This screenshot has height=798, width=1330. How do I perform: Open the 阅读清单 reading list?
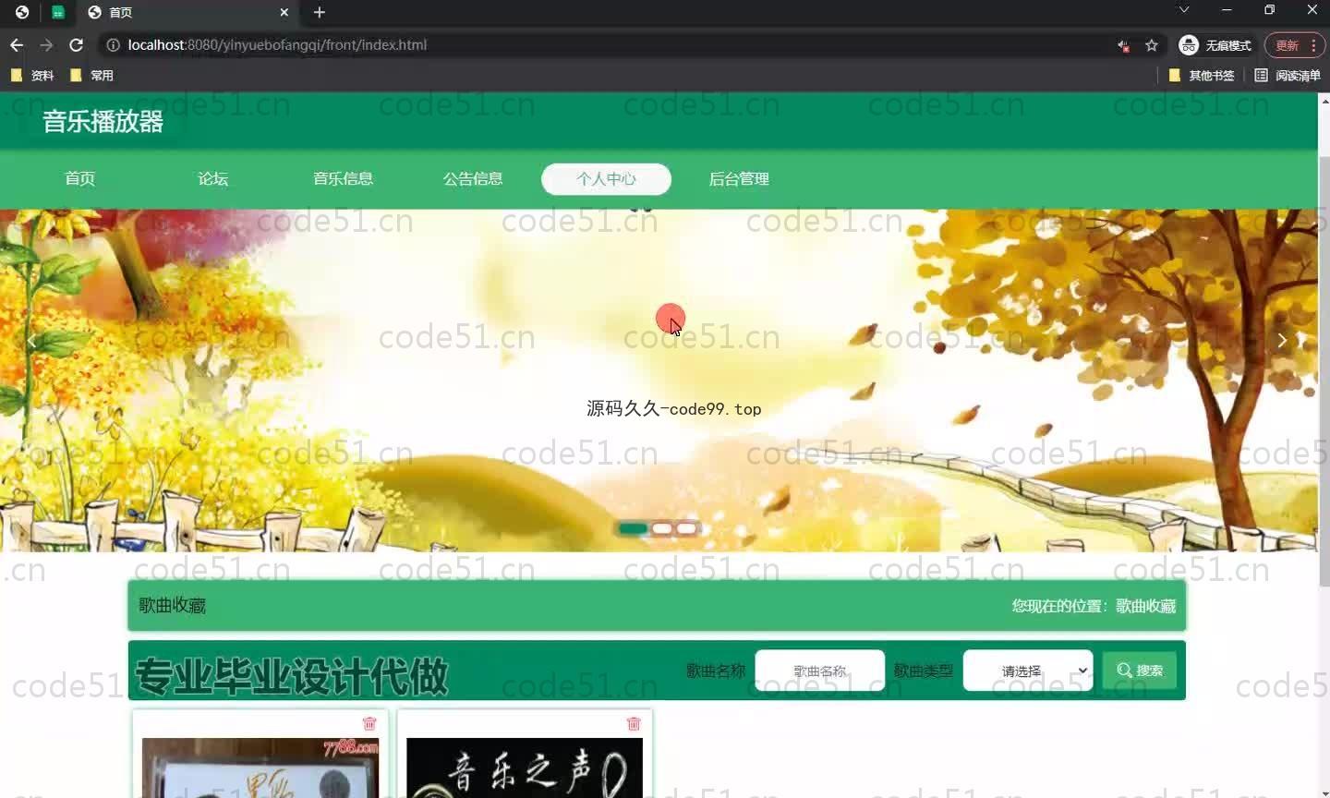pyautogui.click(x=1288, y=76)
